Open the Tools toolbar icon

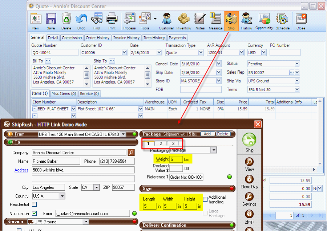[145, 19]
